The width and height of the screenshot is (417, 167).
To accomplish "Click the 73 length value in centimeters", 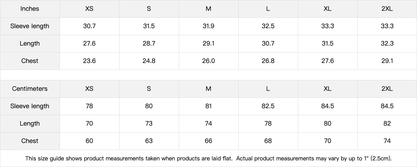I will click(149, 124).
